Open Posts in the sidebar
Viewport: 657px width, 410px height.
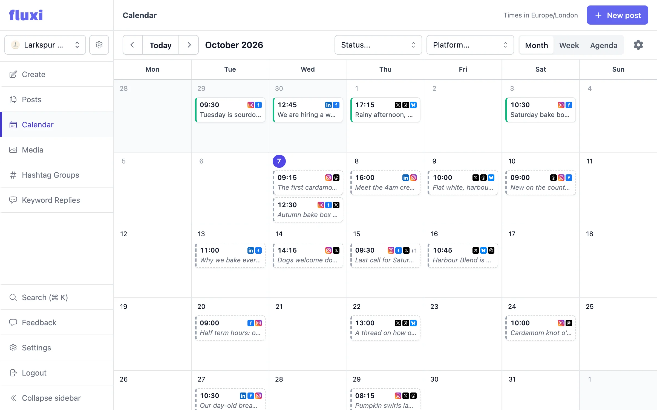[57, 99]
